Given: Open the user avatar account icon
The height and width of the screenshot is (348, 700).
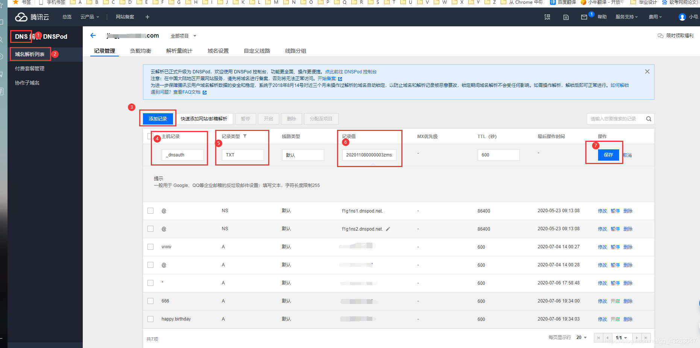Looking at the screenshot, I should coord(682,17).
